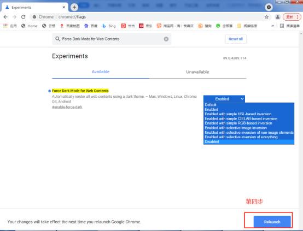Open the green circle icon bookmark

224,26
